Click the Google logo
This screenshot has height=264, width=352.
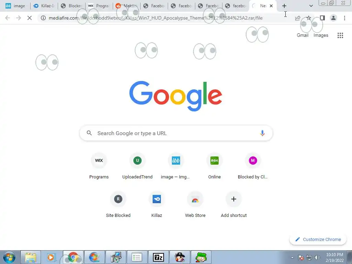pyautogui.click(x=176, y=96)
